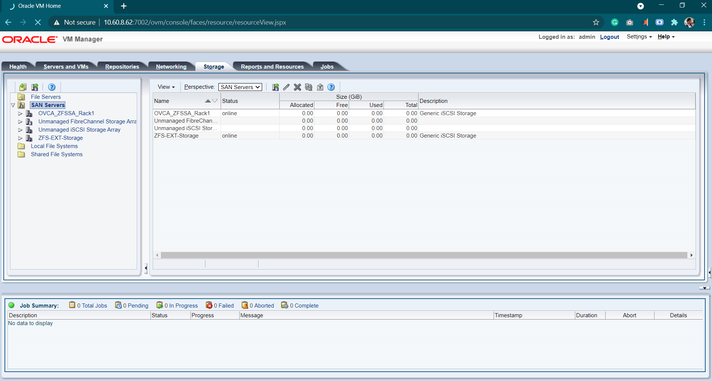Click the Unmanaged iSCSI Storage Array tree icon
Image resolution: width=712 pixels, height=381 pixels.
pos(29,130)
